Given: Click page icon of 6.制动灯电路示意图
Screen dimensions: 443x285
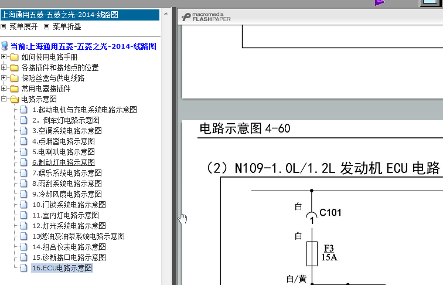Looking at the screenshot, I should pos(24,162).
